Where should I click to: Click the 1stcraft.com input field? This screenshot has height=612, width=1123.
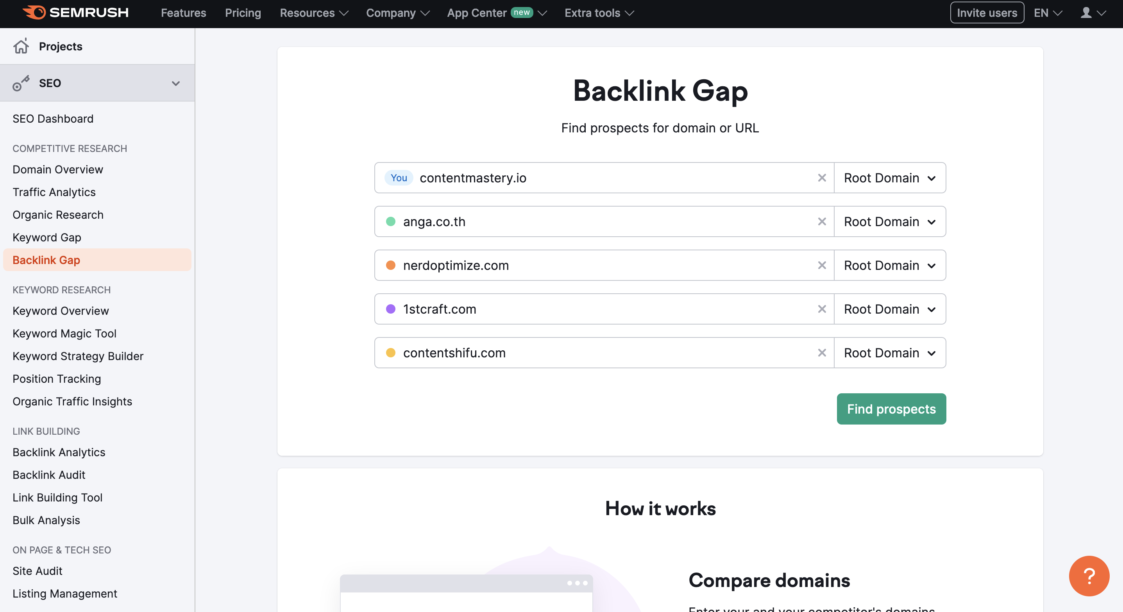pos(604,309)
